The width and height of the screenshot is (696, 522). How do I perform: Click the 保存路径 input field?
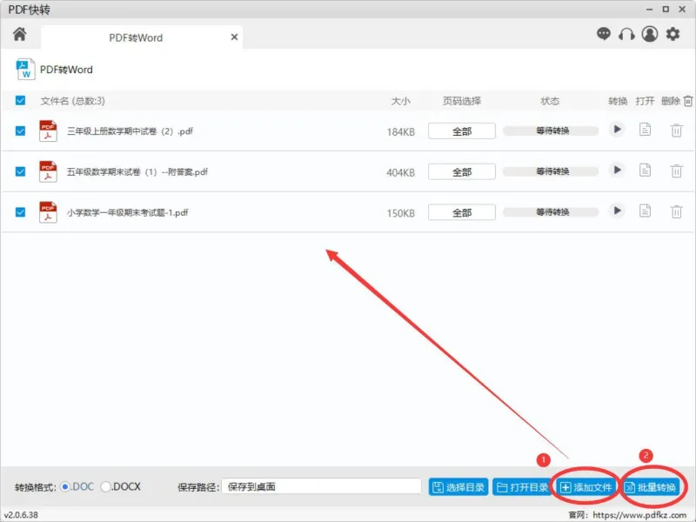[x=321, y=487]
